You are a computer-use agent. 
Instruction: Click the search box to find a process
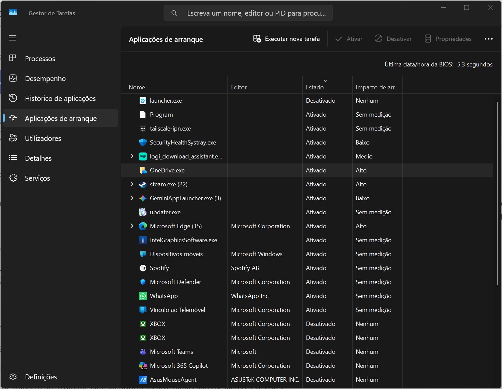[x=248, y=13]
